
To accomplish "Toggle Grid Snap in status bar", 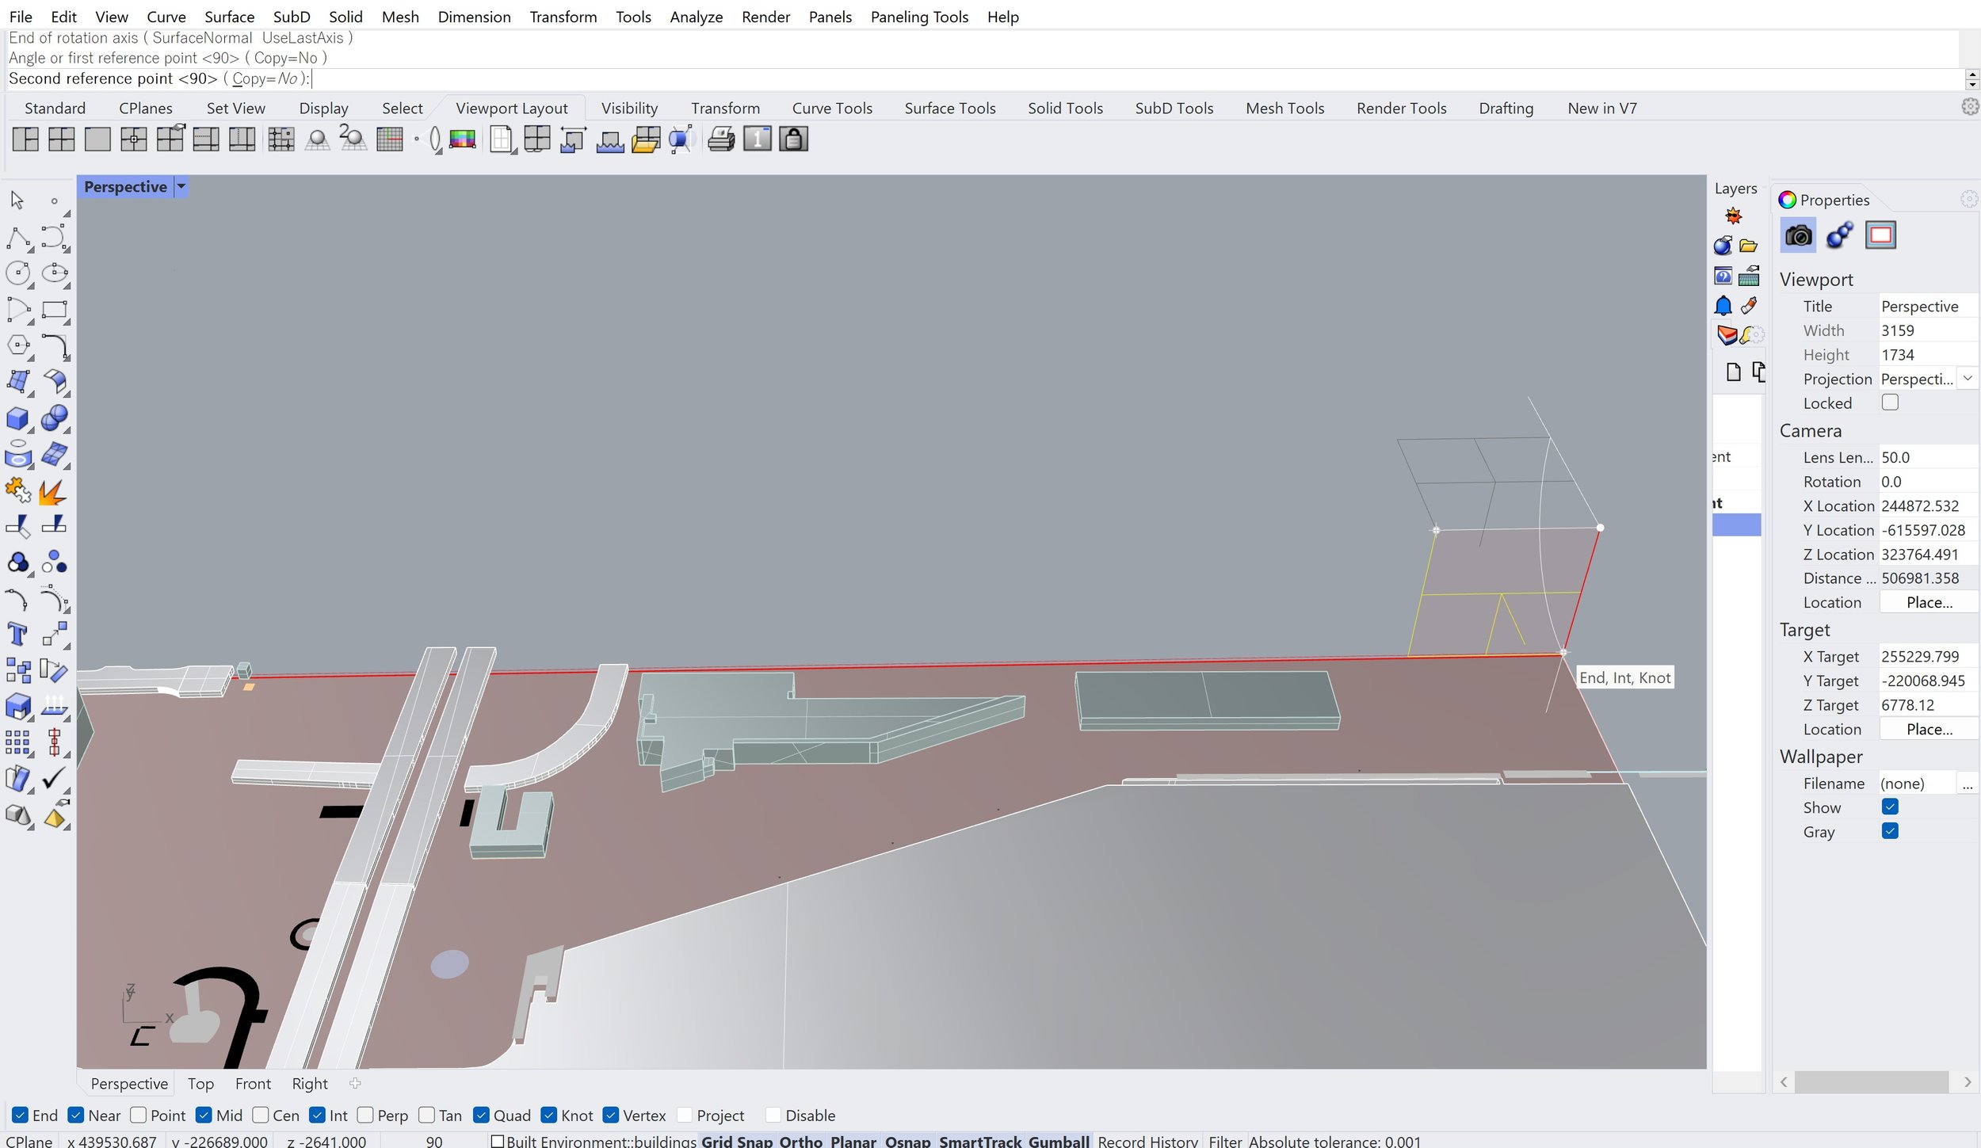I will pyautogui.click(x=736, y=1141).
